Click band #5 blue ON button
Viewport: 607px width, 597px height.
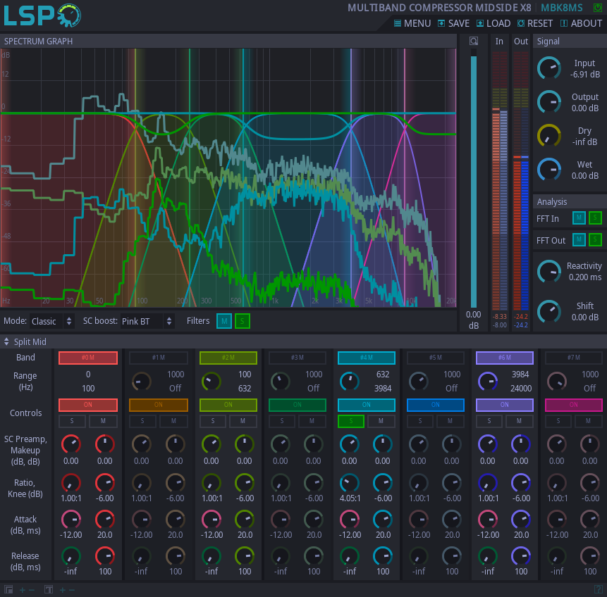click(x=436, y=405)
